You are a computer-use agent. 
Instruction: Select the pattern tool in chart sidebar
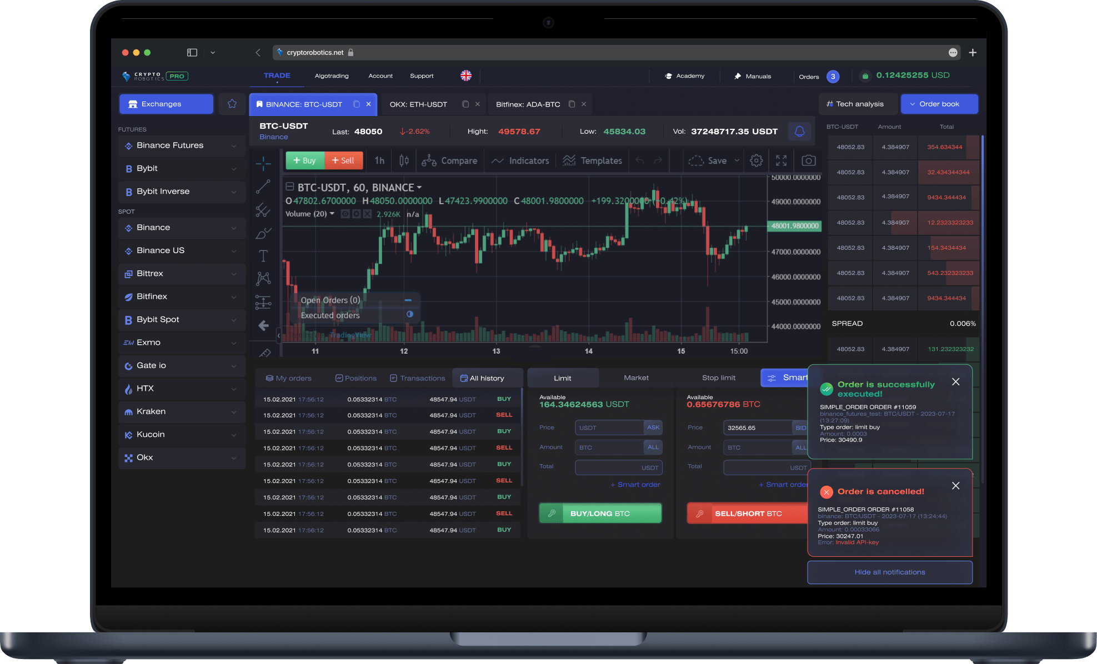263,279
